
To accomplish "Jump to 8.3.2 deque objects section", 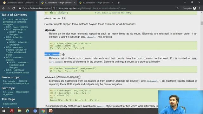I will point(16,29).
